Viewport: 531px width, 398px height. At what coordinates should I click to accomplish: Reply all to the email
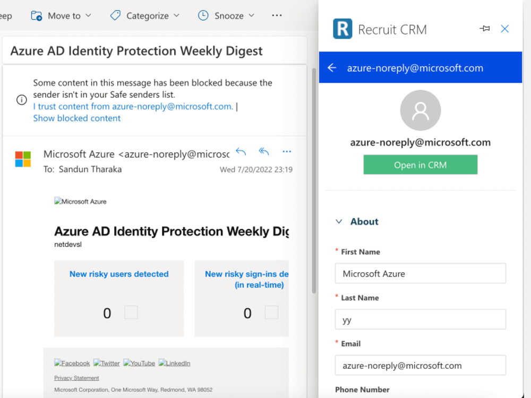tap(264, 151)
